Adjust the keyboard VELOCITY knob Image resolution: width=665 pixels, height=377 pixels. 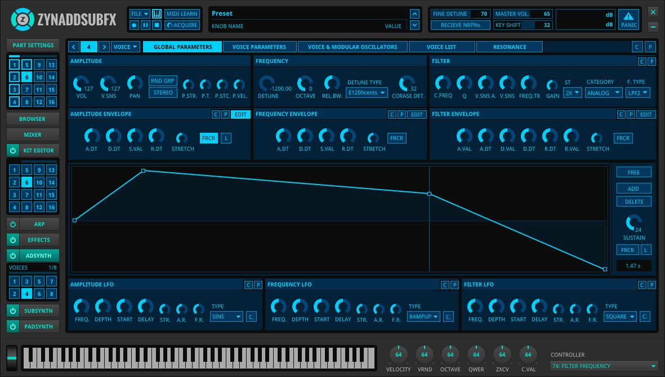(398, 354)
